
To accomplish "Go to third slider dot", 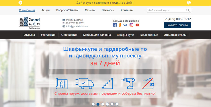I will 103,104.
